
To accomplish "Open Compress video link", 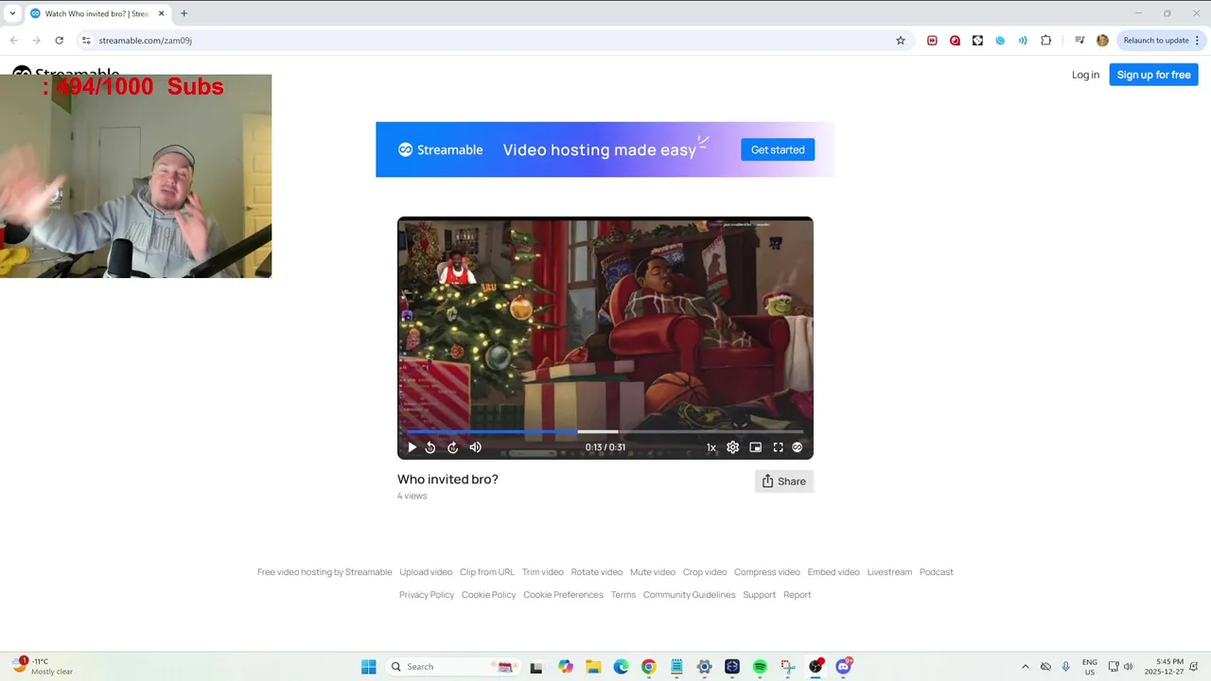I will [767, 572].
